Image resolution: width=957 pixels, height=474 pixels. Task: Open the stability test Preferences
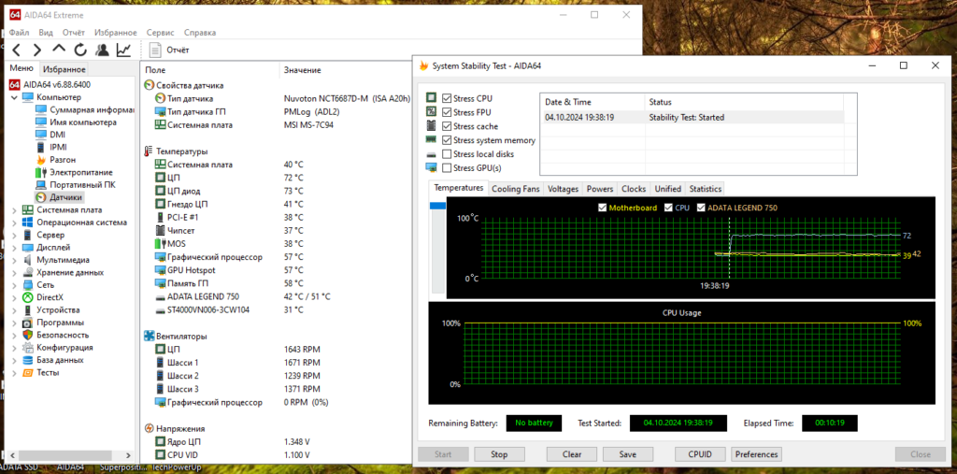[756, 454]
